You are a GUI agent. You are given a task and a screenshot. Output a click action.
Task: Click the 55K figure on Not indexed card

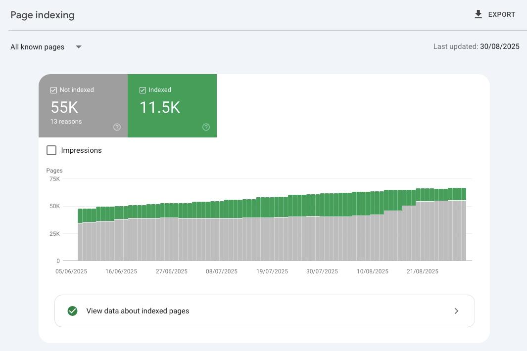[64, 107]
